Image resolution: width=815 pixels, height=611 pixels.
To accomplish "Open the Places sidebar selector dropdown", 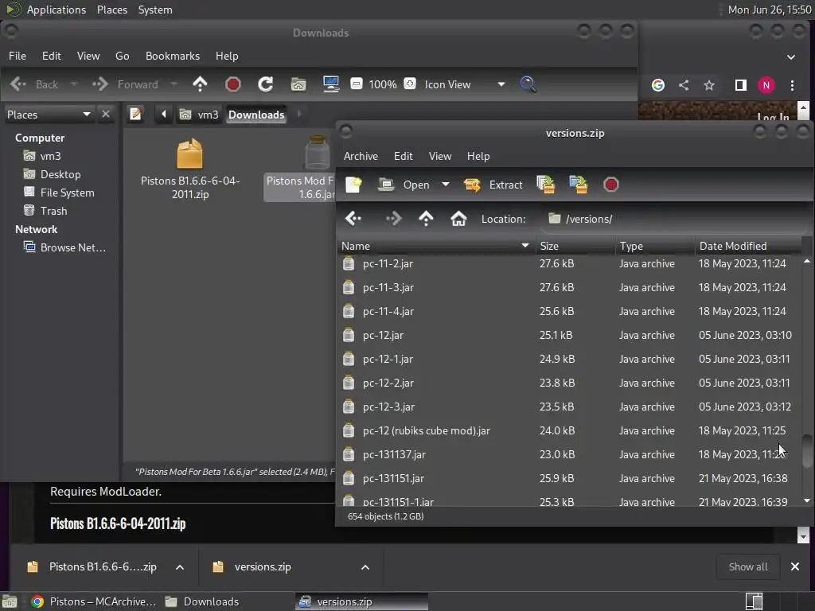I will point(49,115).
